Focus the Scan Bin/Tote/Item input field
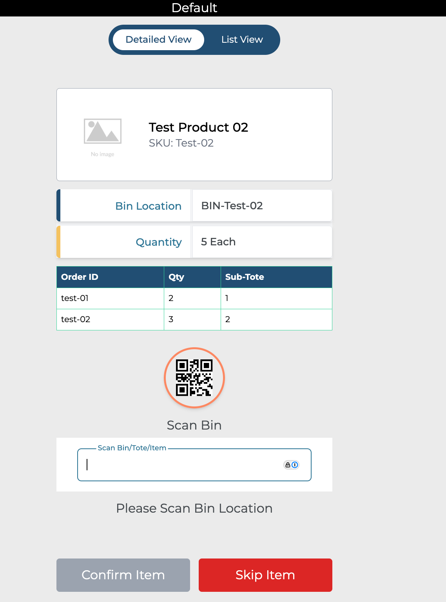 [180, 465]
